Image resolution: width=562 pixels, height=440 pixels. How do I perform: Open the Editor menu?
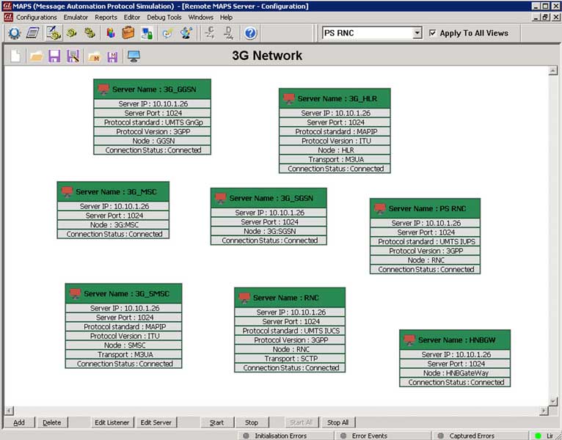click(132, 17)
